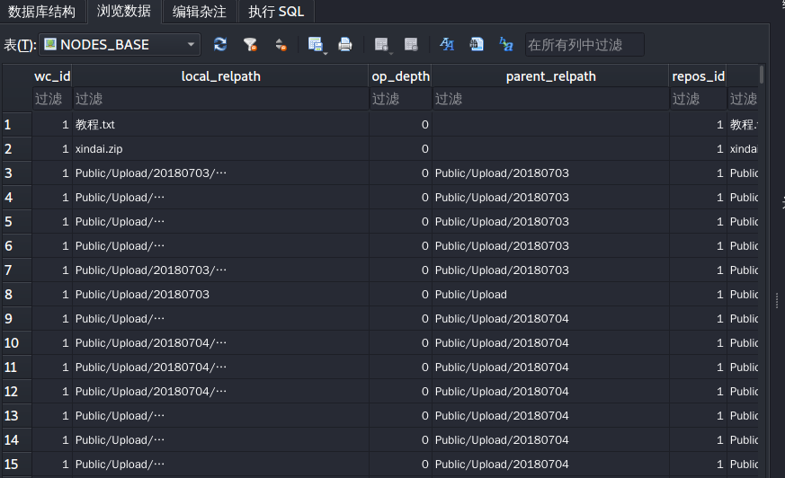Viewport: 785px width, 478px height.
Task: Go to the 执行 SQL tab
Action: [276, 12]
